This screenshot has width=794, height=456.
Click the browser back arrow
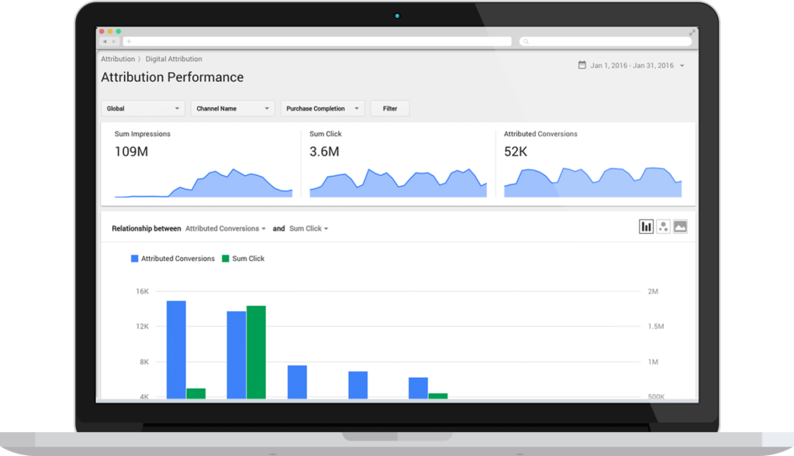(x=105, y=41)
